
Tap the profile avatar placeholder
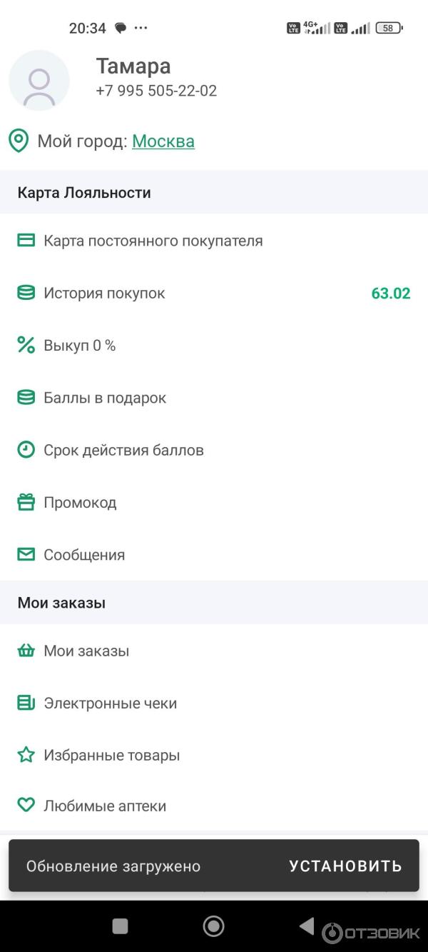pyautogui.click(x=39, y=81)
